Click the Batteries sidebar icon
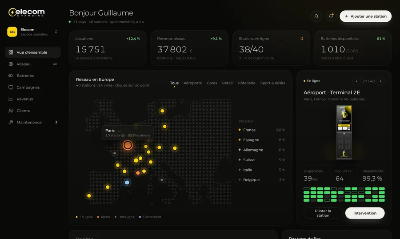Viewport: 400px width, 239px height. click(11, 76)
